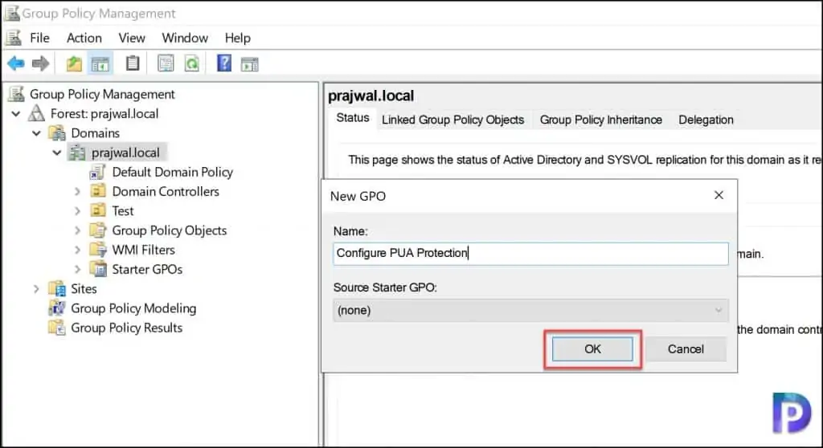Image resolution: width=823 pixels, height=448 pixels.
Task: Expand the WMI Filters node
Action: tap(78, 250)
